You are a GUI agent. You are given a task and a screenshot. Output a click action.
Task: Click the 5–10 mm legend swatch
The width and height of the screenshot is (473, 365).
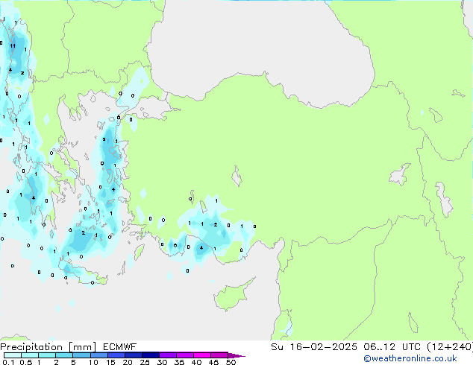pyautogui.click(x=81, y=355)
